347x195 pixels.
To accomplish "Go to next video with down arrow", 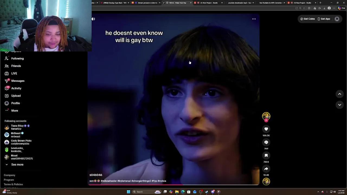I will pyautogui.click(x=340, y=105).
